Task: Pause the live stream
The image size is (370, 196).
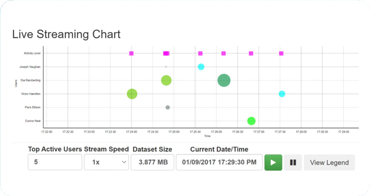Action: pyautogui.click(x=293, y=162)
